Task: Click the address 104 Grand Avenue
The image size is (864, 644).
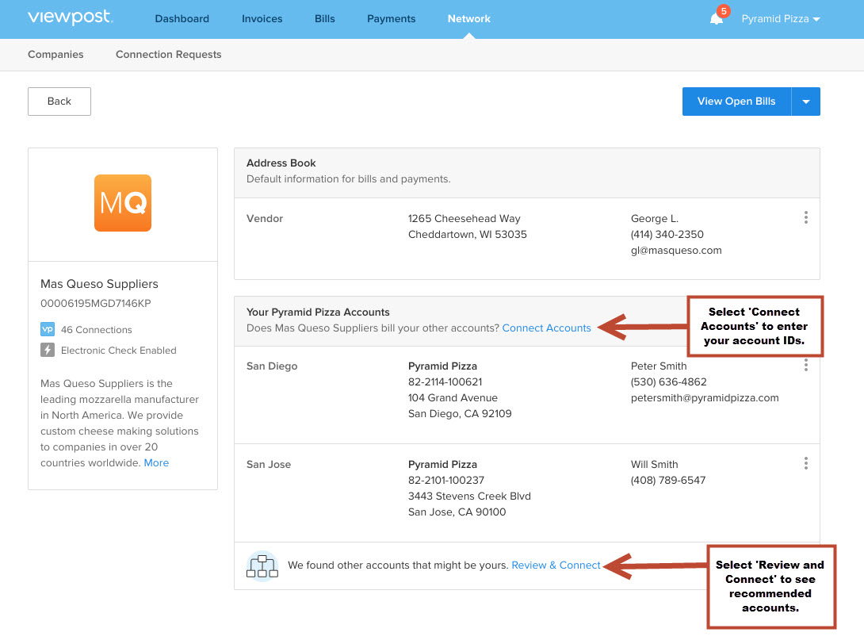Action: [x=453, y=398]
